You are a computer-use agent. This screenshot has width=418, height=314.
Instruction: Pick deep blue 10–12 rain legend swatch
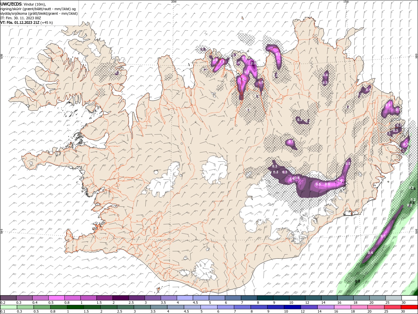tap(292, 307)
